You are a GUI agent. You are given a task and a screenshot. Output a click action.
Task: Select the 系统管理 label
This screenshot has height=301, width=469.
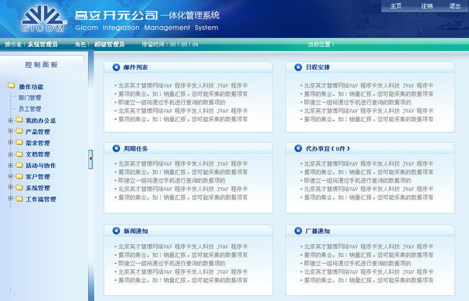(x=38, y=188)
